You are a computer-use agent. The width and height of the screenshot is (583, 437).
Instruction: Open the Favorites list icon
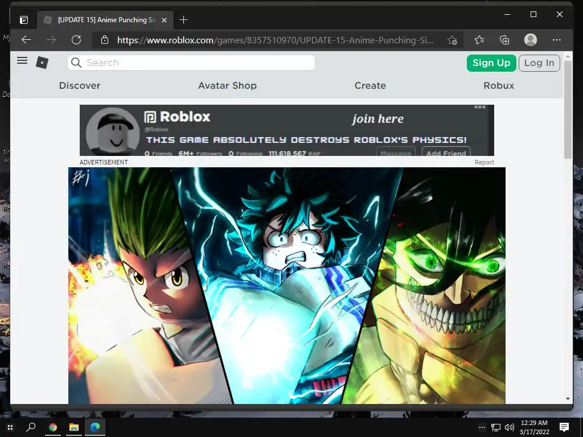coord(479,40)
